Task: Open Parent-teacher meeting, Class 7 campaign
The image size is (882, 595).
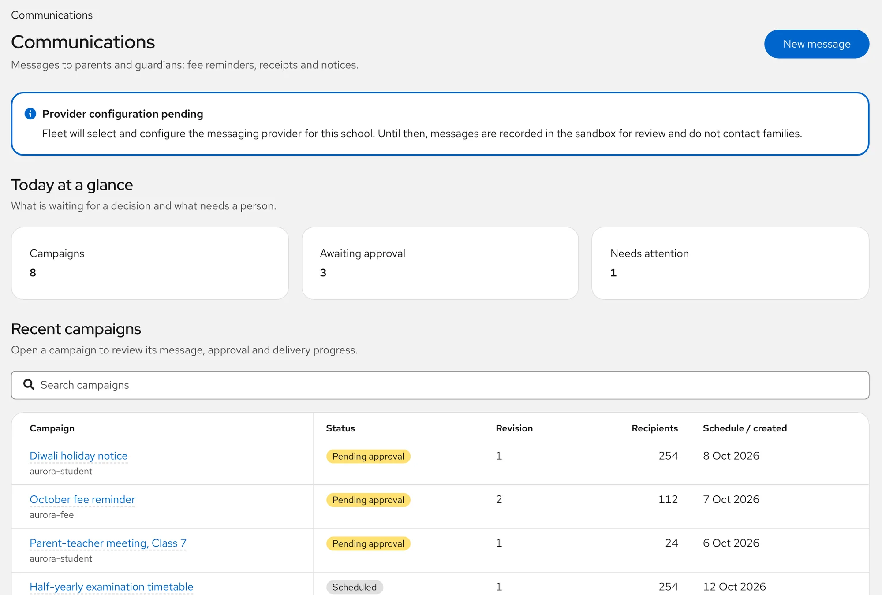Action: pos(108,543)
